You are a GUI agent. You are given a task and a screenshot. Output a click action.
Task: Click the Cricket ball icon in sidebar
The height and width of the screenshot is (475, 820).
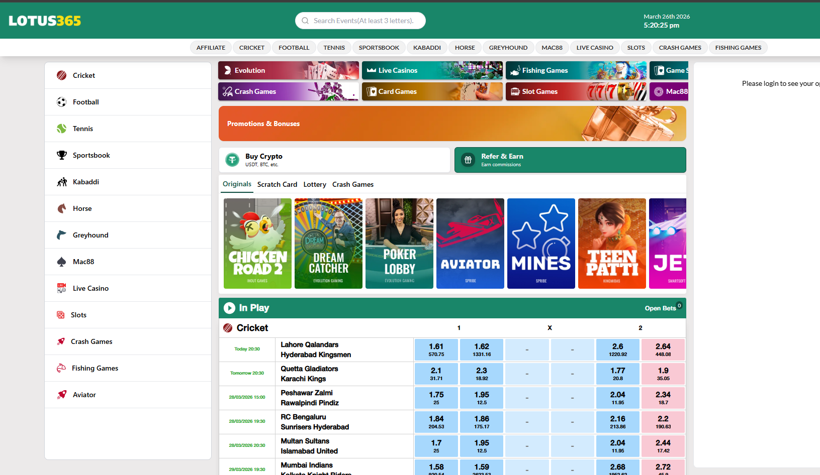pyautogui.click(x=61, y=75)
